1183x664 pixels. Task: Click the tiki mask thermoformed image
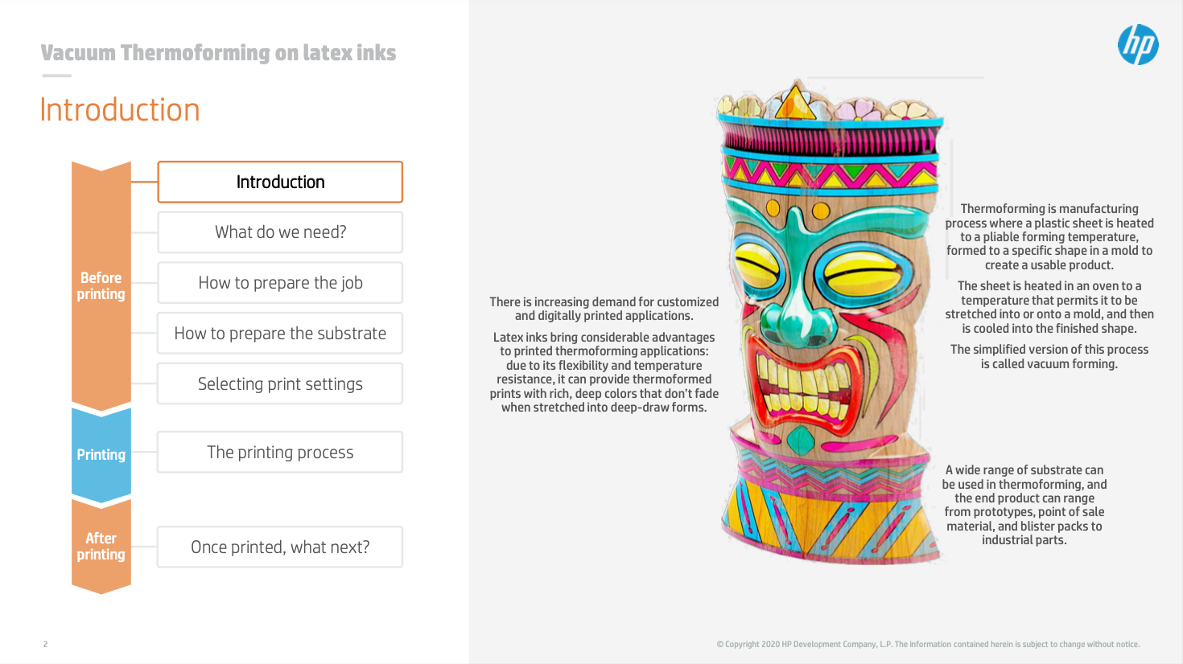[x=829, y=322]
